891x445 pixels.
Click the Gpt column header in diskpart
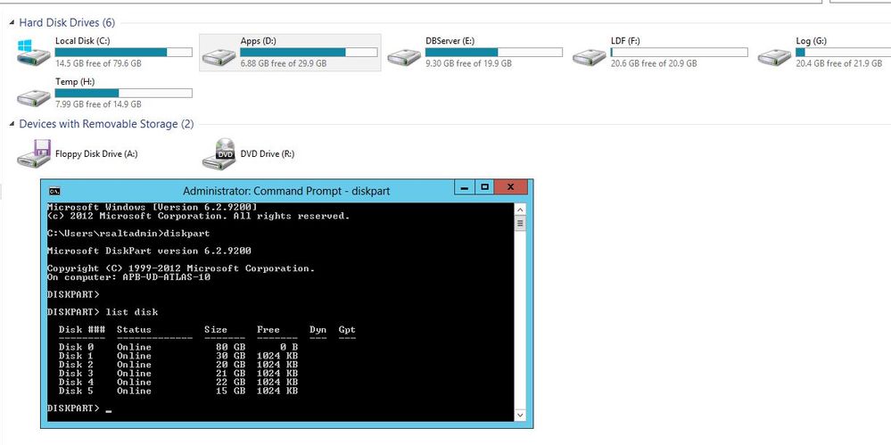[x=347, y=330]
